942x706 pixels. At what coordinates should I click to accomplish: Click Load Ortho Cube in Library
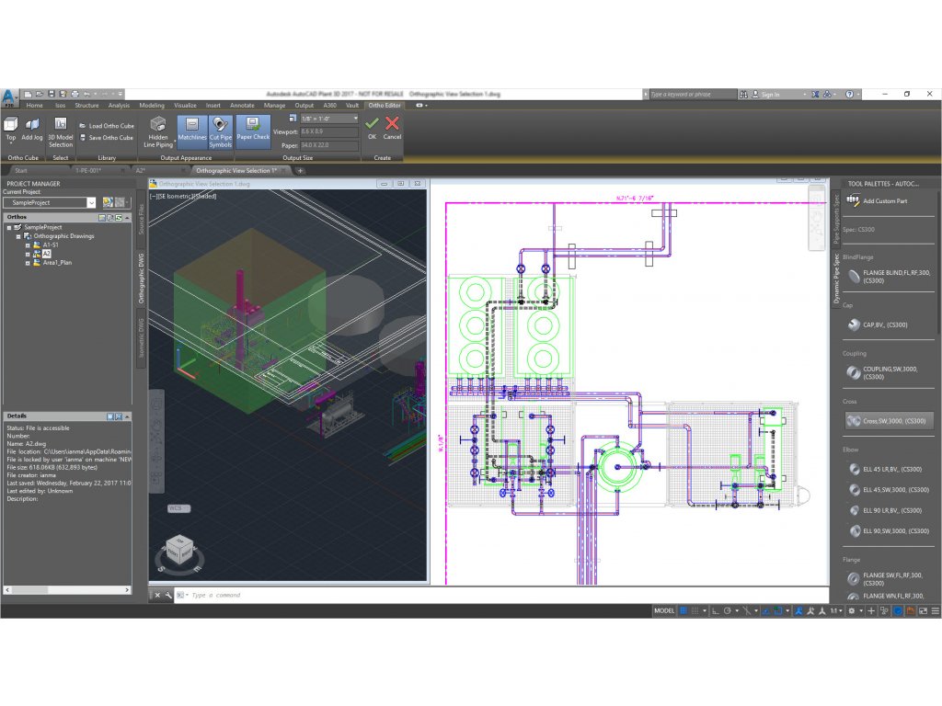click(x=107, y=126)
